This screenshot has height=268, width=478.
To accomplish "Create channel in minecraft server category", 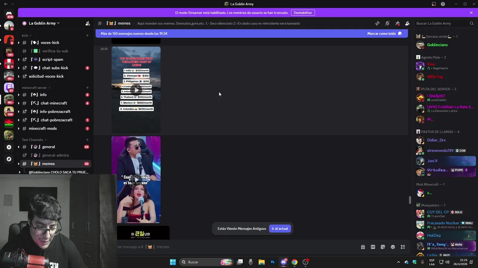I will 87,87.
